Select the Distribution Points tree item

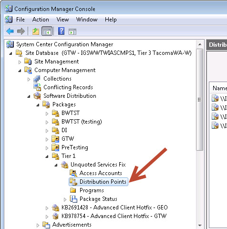tap(98, 182)
